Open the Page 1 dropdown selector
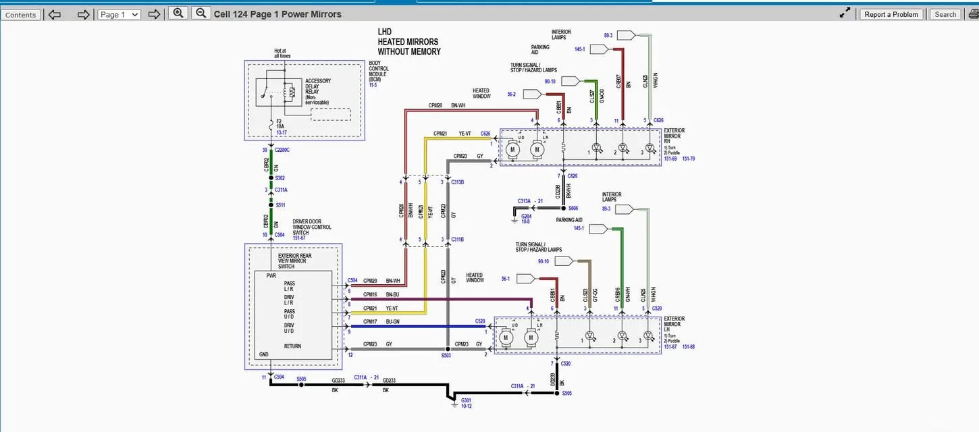 pyautogui.click(x=120, y=14)
